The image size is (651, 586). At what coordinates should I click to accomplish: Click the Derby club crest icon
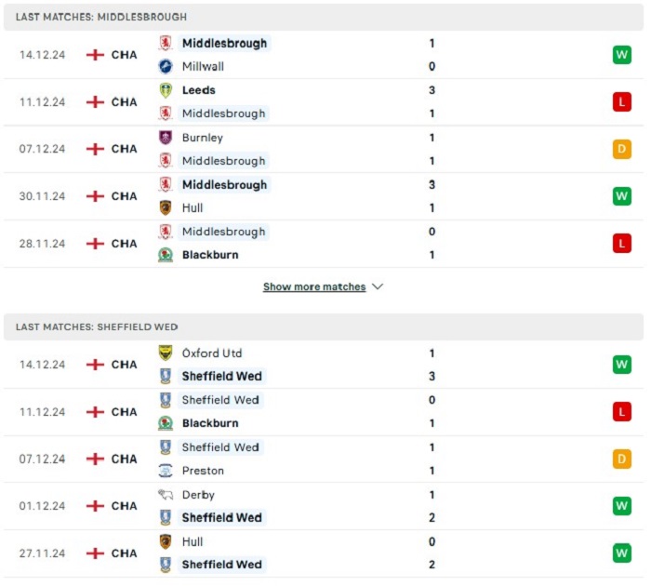coord(166,495)
